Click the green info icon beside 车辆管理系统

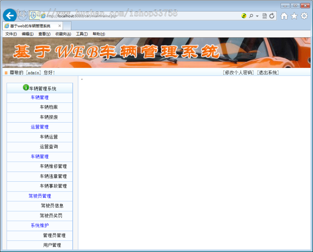(26, 88)
